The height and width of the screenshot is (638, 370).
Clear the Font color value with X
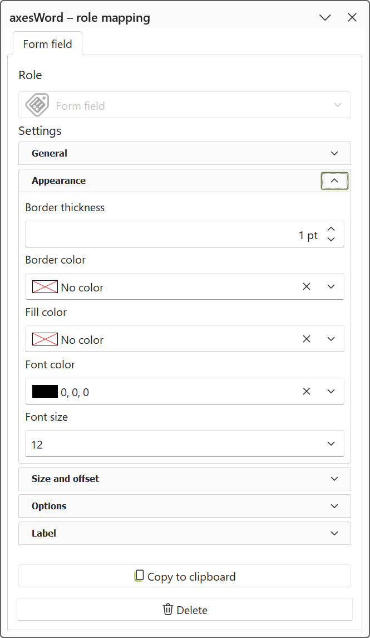(307, 391)
